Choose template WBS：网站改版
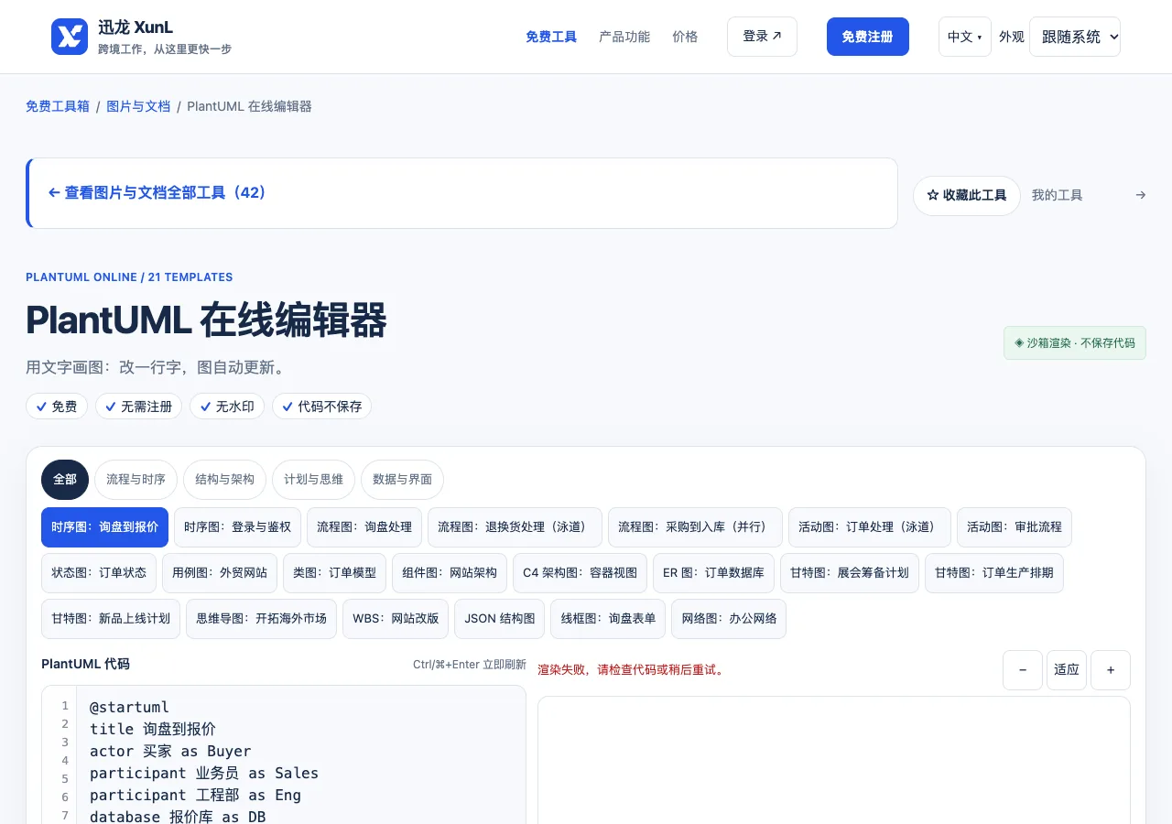This screenshot has height=824, width=1172. point(396,619)
